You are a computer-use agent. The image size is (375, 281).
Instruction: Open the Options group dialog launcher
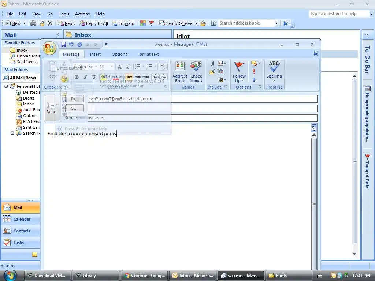[x=260, y=87]
